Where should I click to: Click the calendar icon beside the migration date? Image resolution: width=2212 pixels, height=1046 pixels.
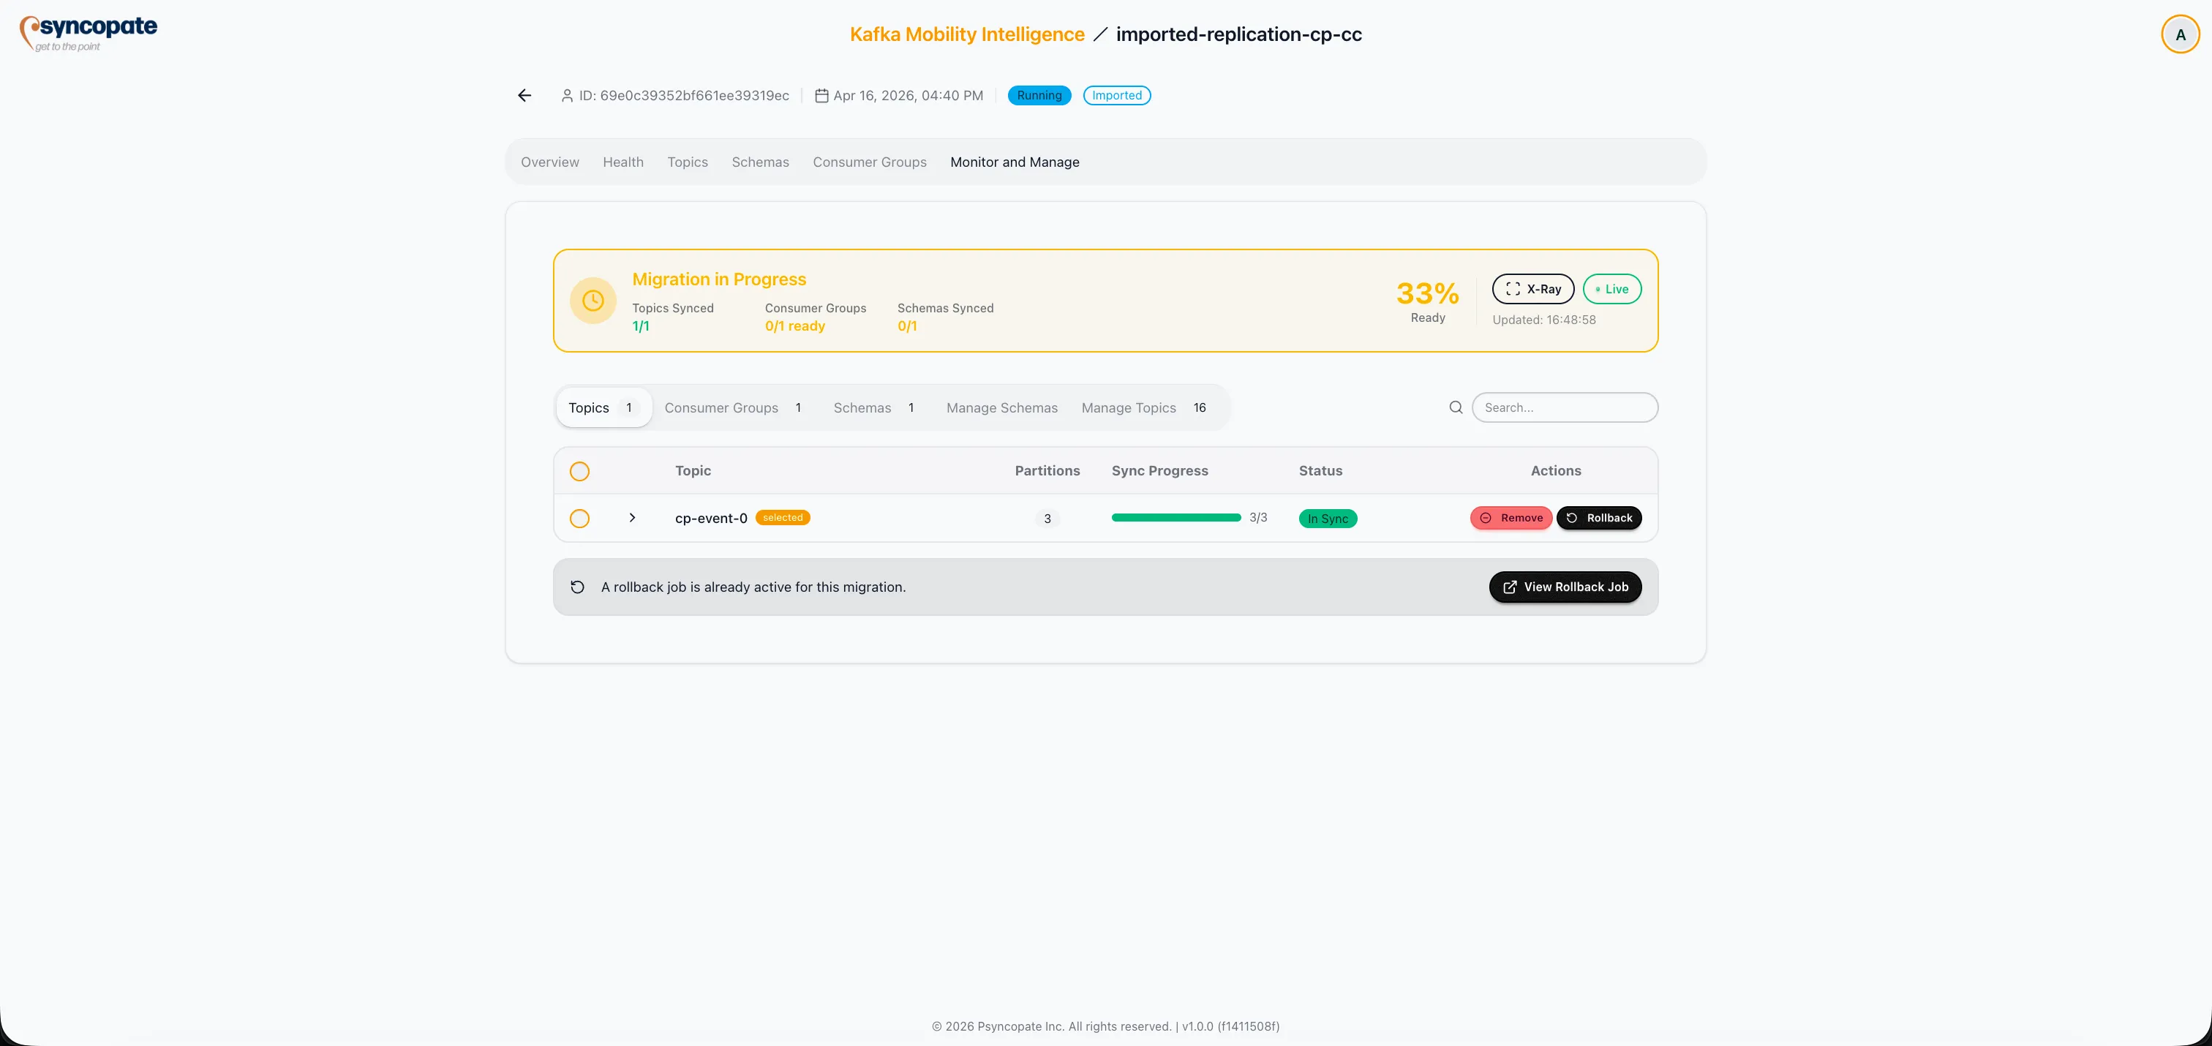coord(820,95)
